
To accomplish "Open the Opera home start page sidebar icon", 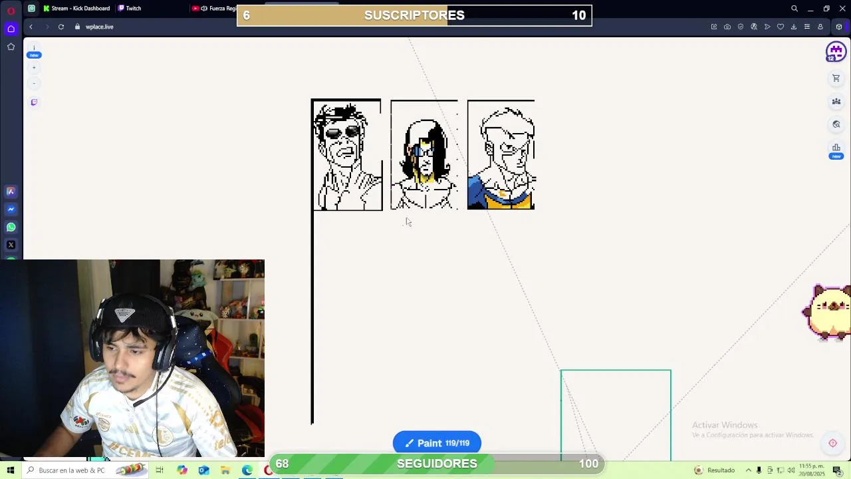I will [11, 29].
